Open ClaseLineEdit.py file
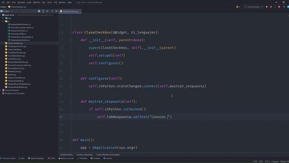Screen dimensions: 289x163 13,49
